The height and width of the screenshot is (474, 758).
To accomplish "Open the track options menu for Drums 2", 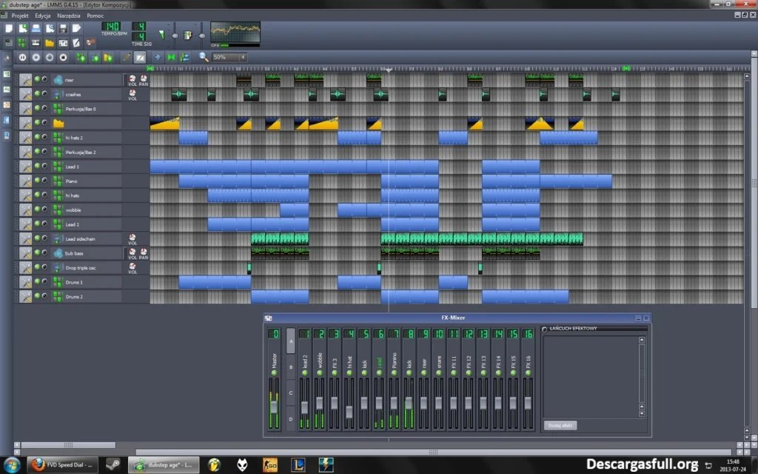I will coord(26,296).
